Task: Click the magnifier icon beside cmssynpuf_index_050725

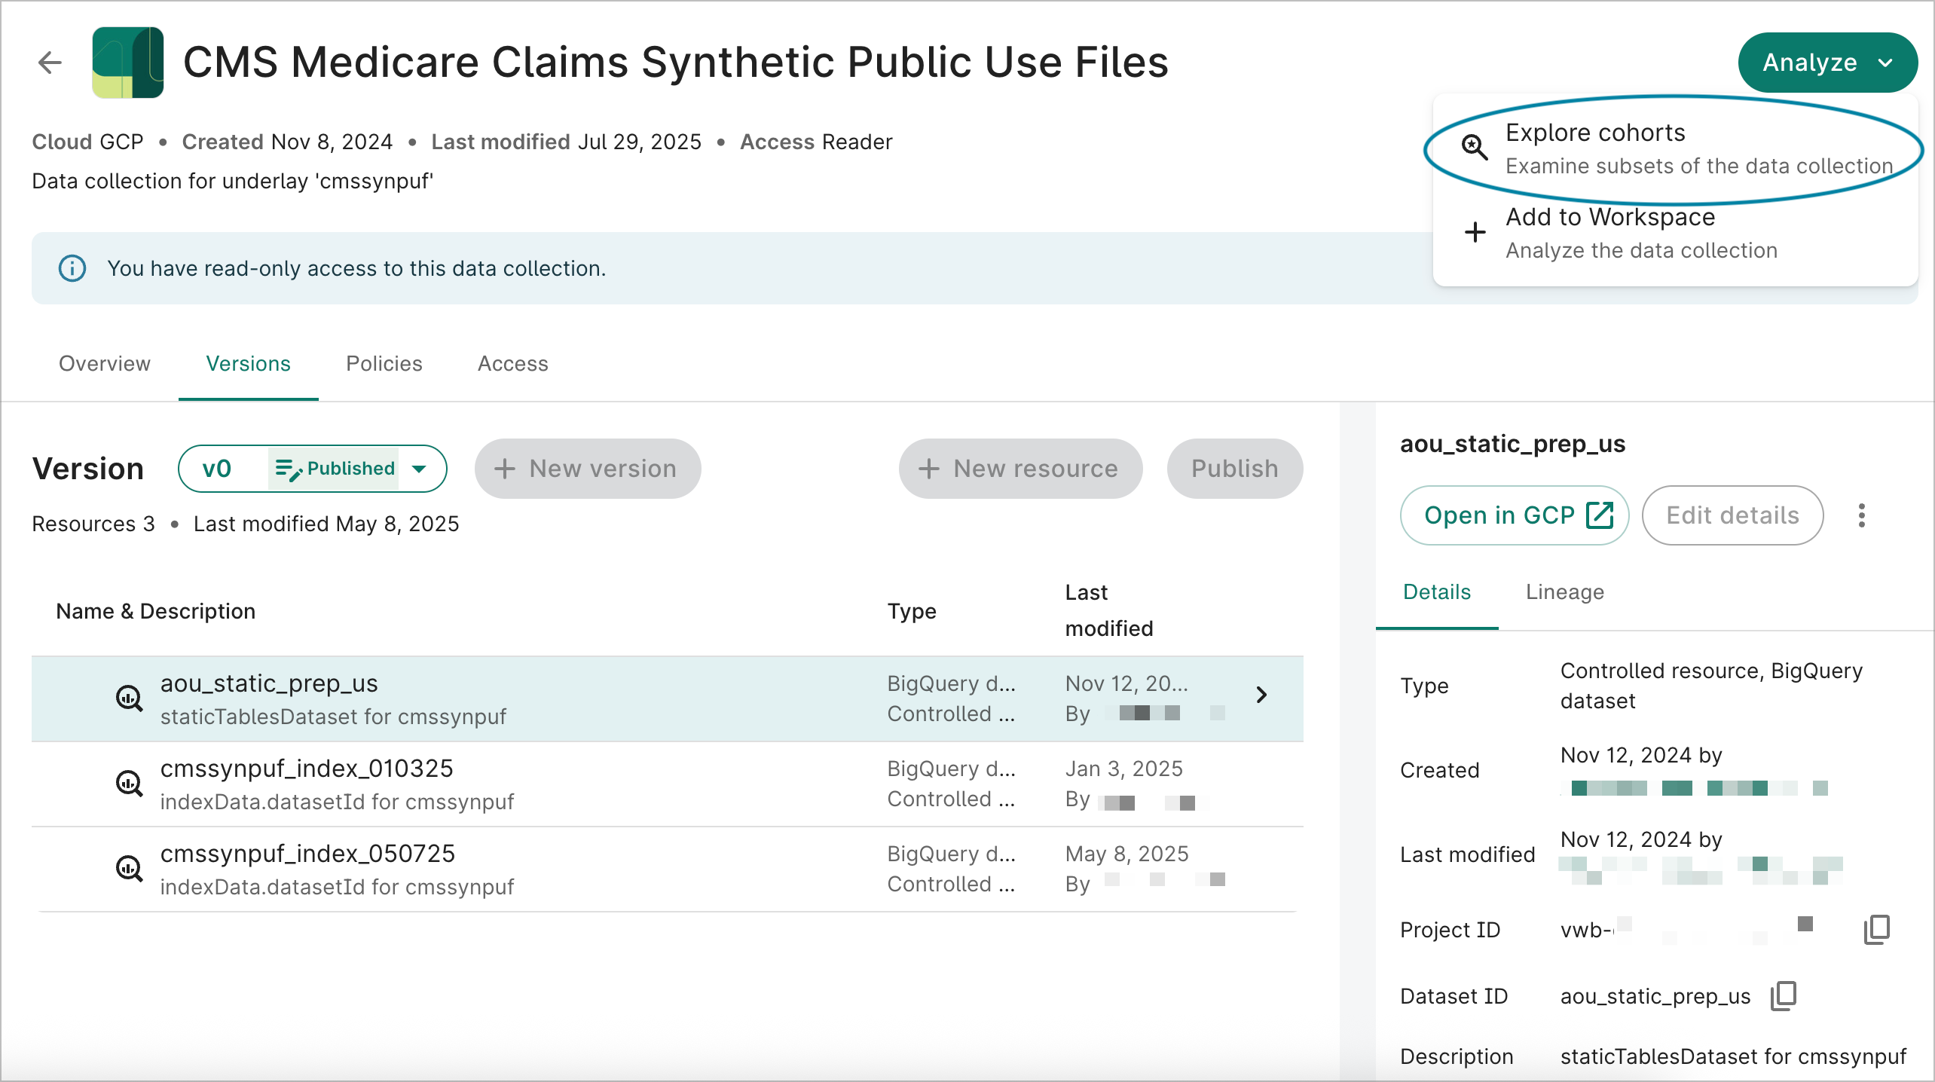Action: [129, 868]
